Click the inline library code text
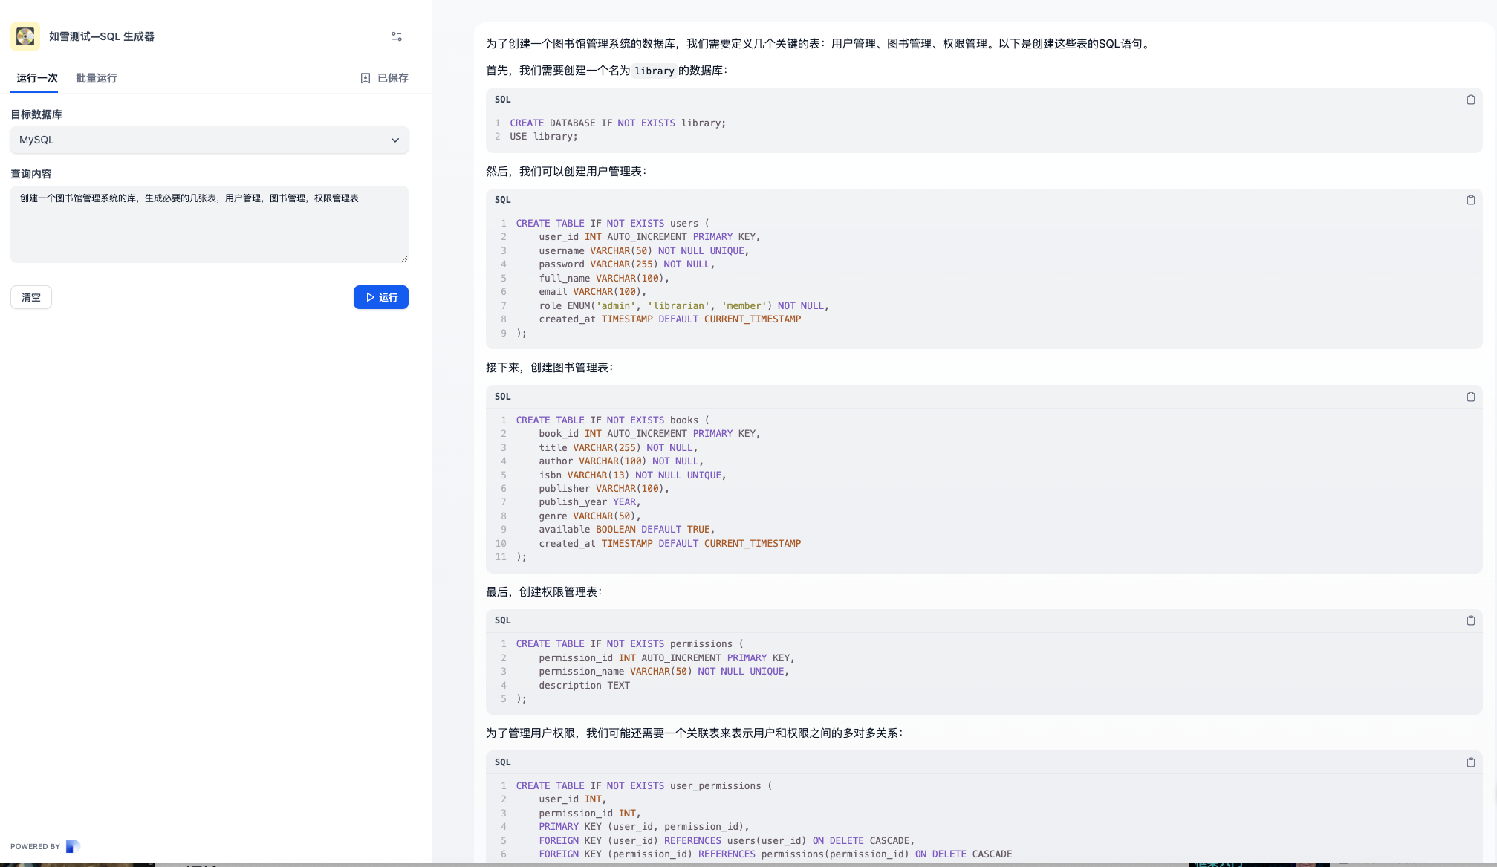 coord(654,71)
